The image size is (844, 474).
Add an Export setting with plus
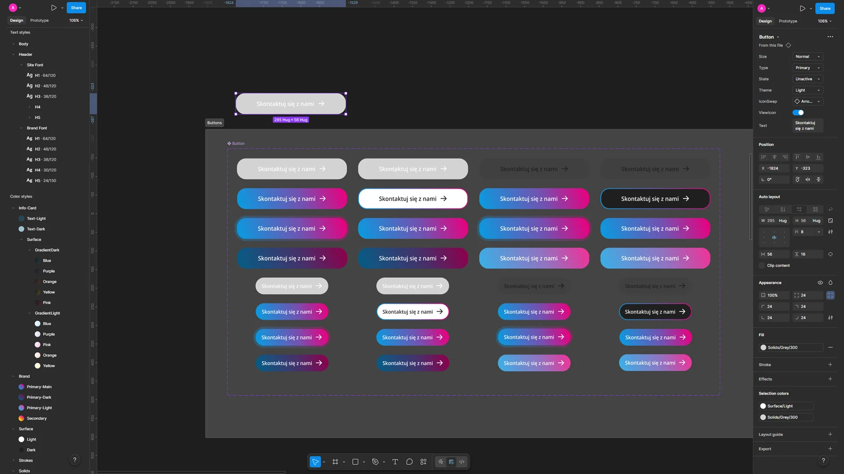(x=830, y=449)
